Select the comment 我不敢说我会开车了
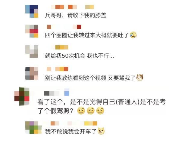This screenshot has height=141, width=169. pyautogui.click(x=71, y=131)
